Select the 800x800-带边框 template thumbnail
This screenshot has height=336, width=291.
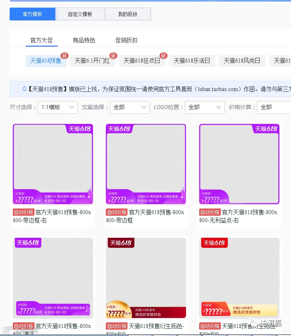(146, 164)
